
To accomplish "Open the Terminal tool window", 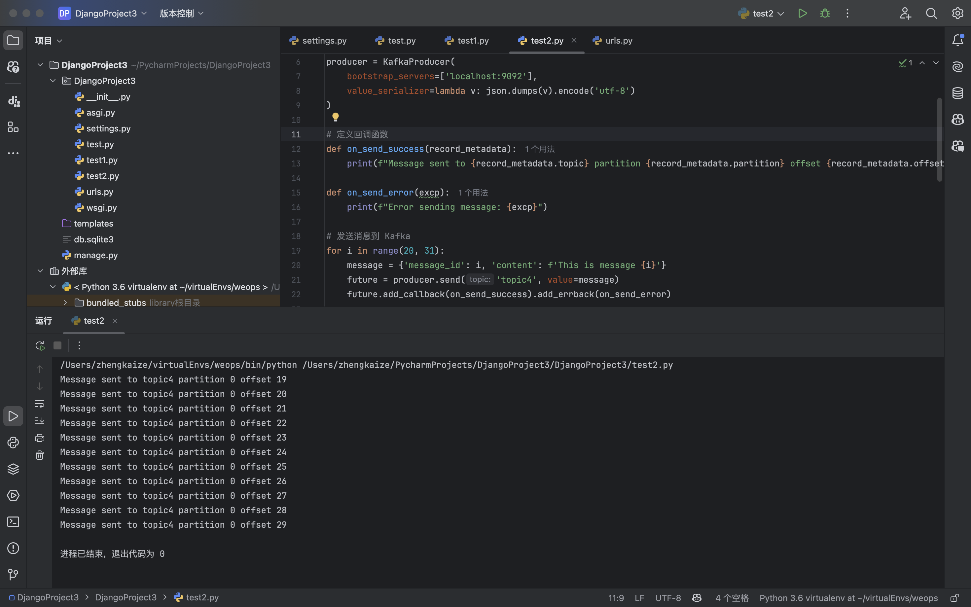I will (x=13, y=521).
